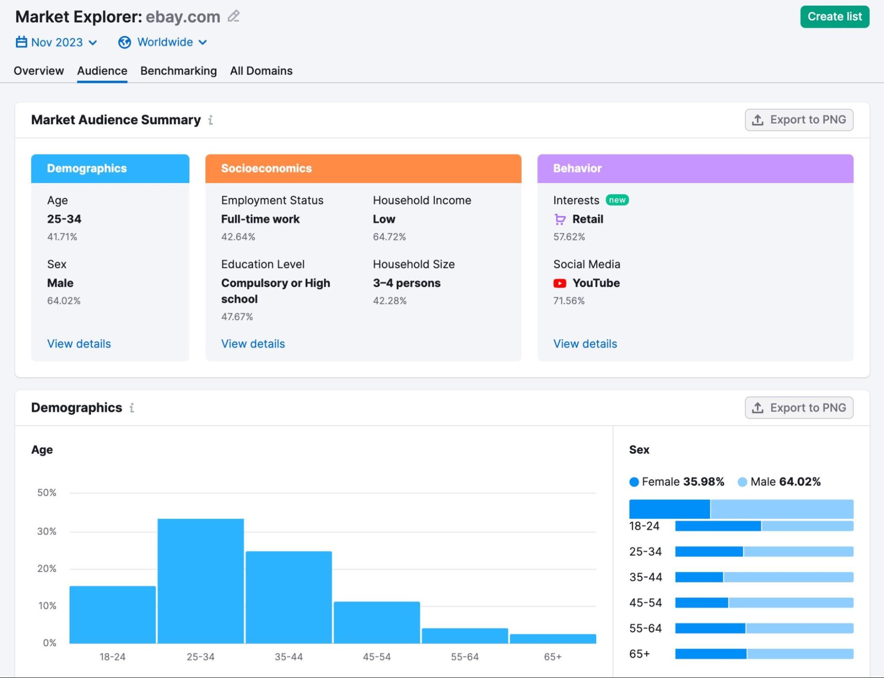Click the green Create list button
The image size is (884, 678).
pos(834,16)
